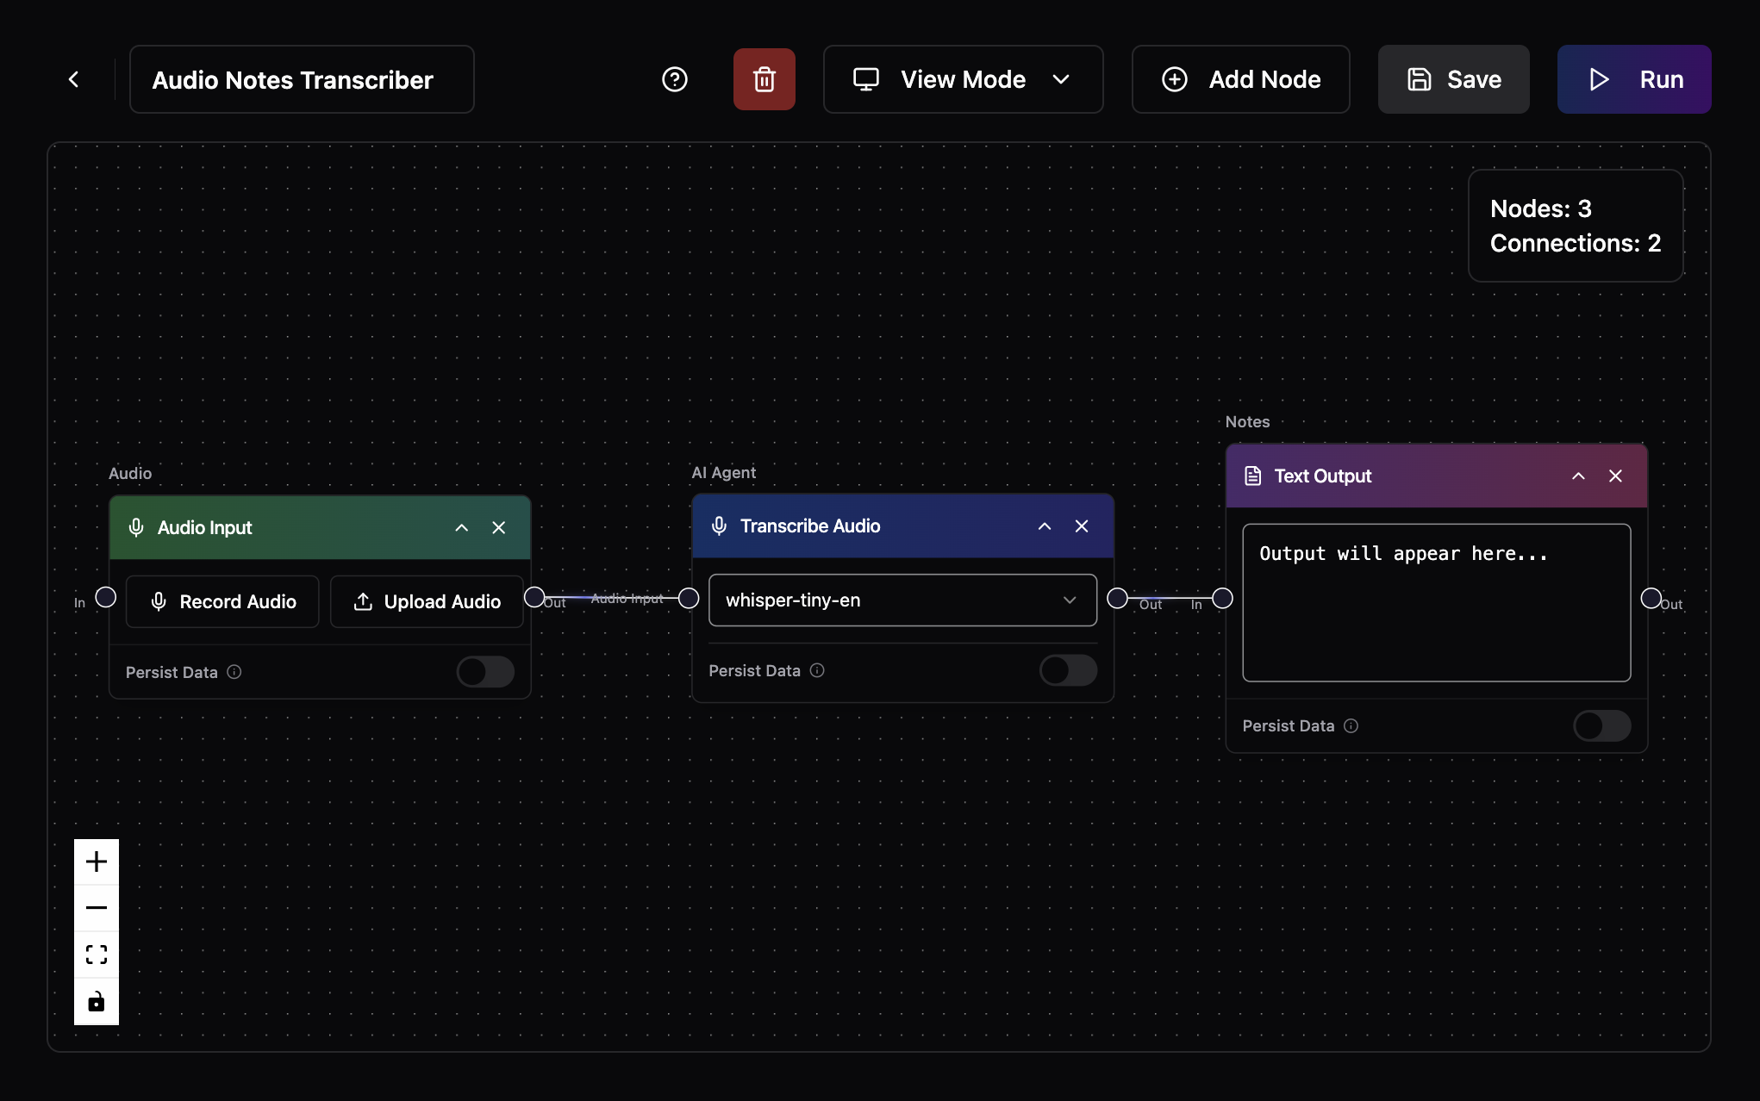Toggle Persist Data for Text Output node
The image size is (1760, 1101).
pyautogui.click(x=1601, y=726)
